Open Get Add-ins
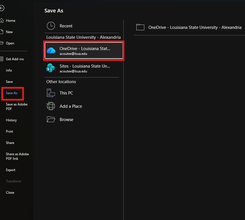This screenshot has width=245, height=220. click(x=15, y=59)
